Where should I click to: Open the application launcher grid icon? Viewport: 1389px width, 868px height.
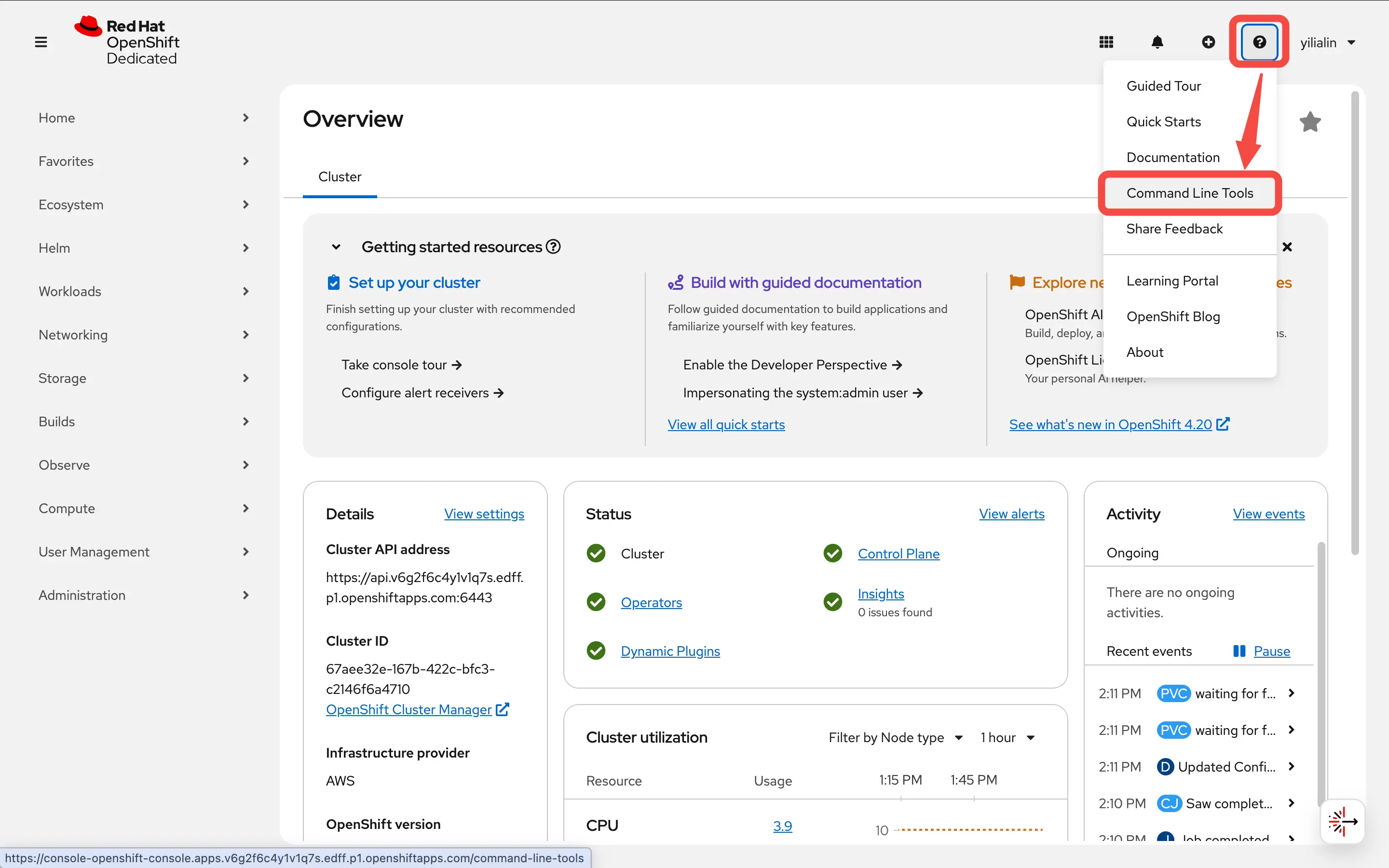1105,42
